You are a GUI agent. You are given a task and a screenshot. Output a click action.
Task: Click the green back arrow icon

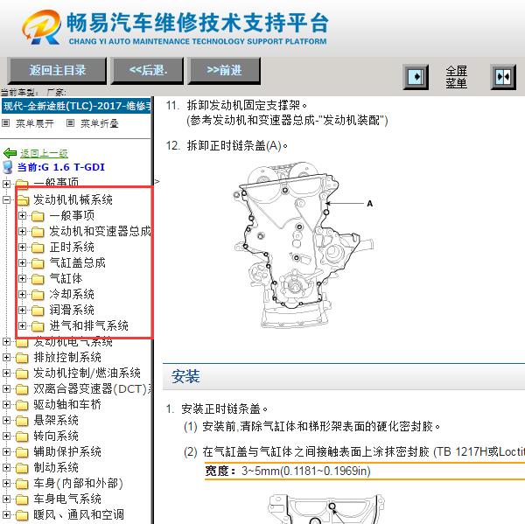pos(10,153)
